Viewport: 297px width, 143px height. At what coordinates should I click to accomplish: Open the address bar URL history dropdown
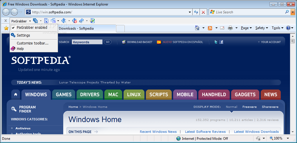tap(190, 12)
